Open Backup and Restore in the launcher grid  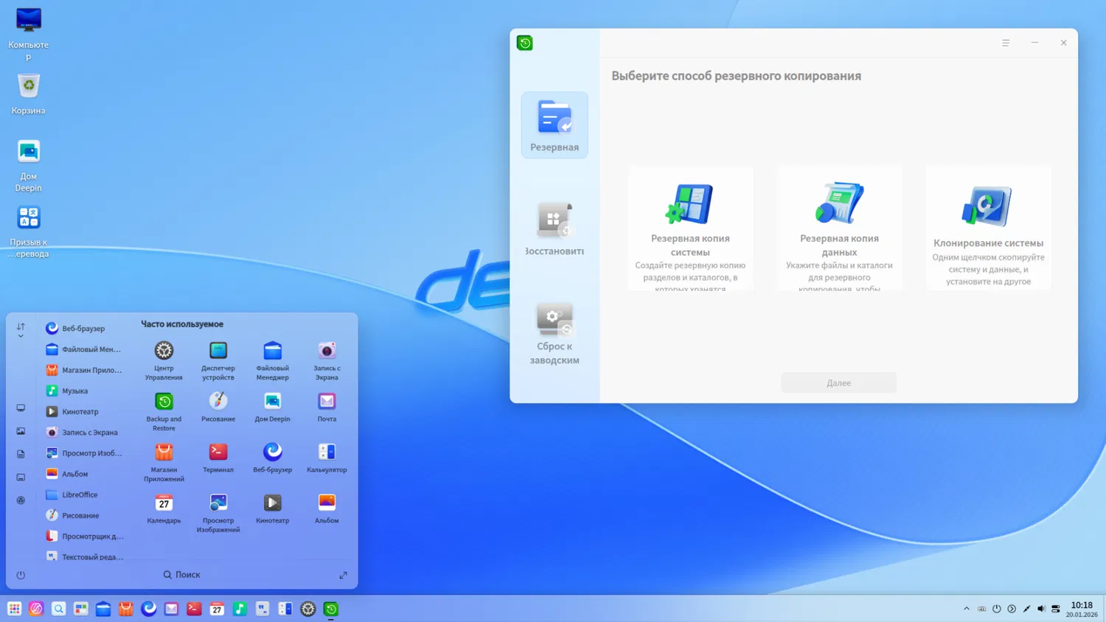164,411
